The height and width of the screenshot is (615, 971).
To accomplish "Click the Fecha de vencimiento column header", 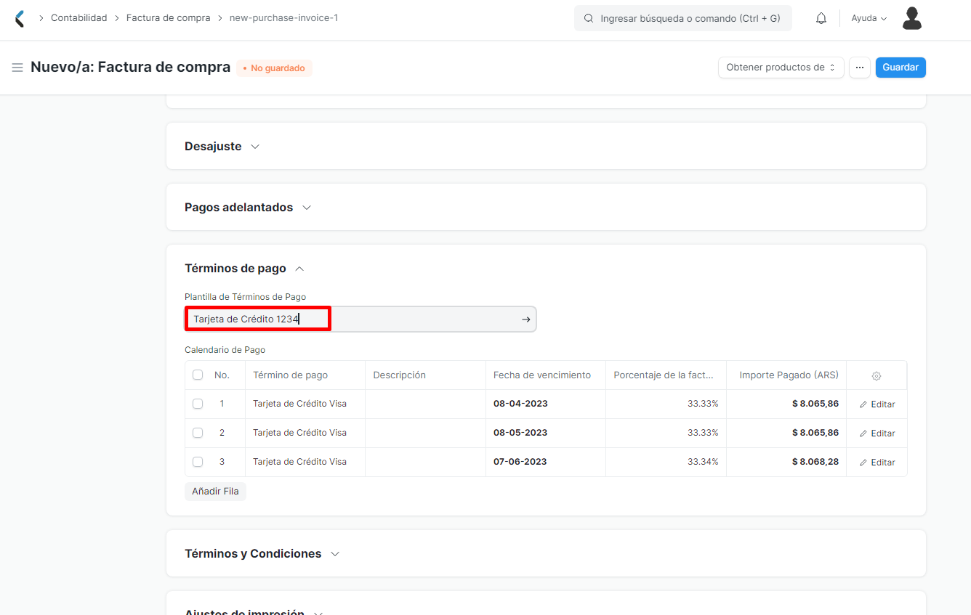I will coord(546,375).
